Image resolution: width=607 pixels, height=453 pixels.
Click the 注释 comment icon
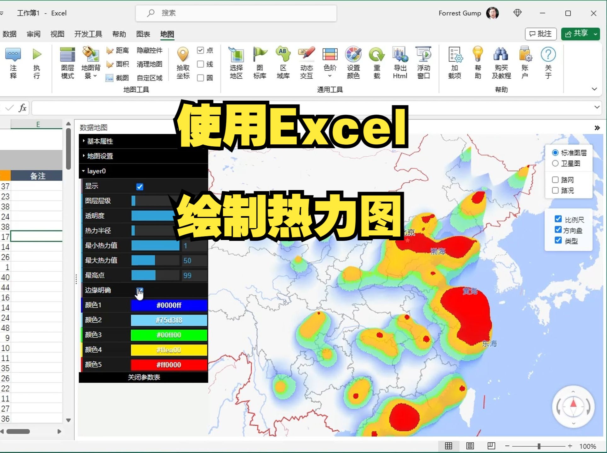pos(13,54)
